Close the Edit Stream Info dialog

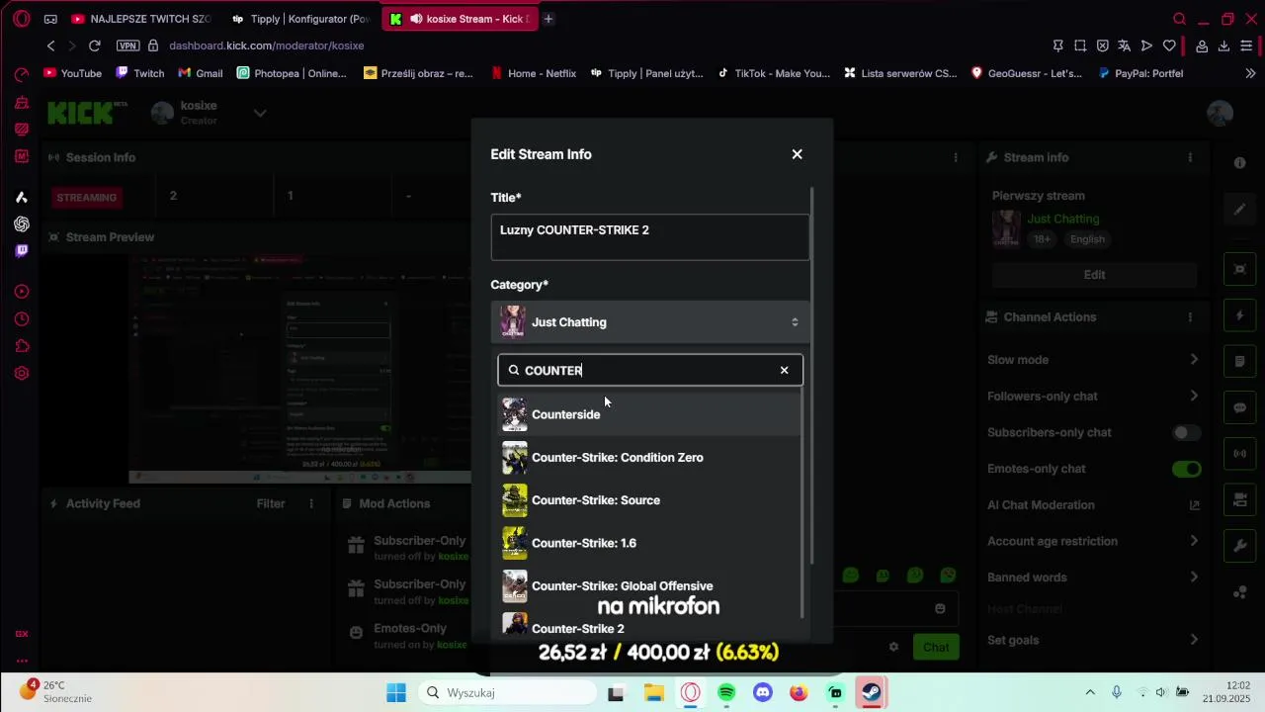797,154
